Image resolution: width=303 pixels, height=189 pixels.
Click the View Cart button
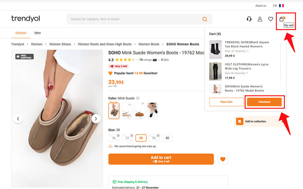(x=226, y=102)
